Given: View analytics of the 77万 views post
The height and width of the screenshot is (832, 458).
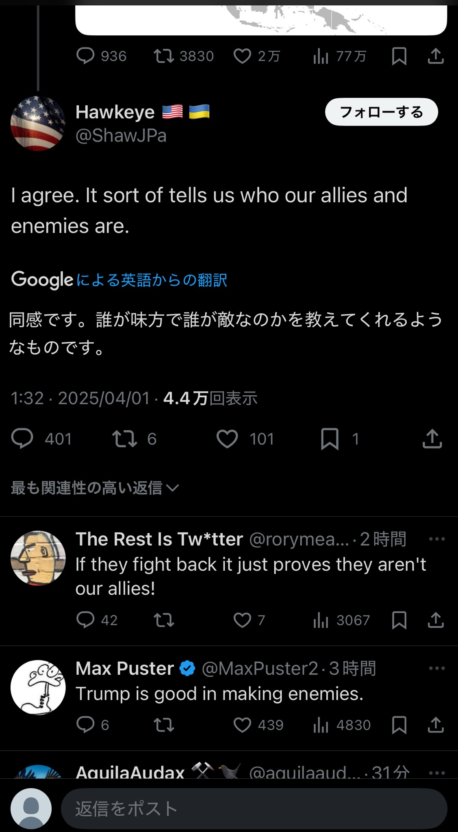Looking at the screenshot, I should [x=321, y=56].
